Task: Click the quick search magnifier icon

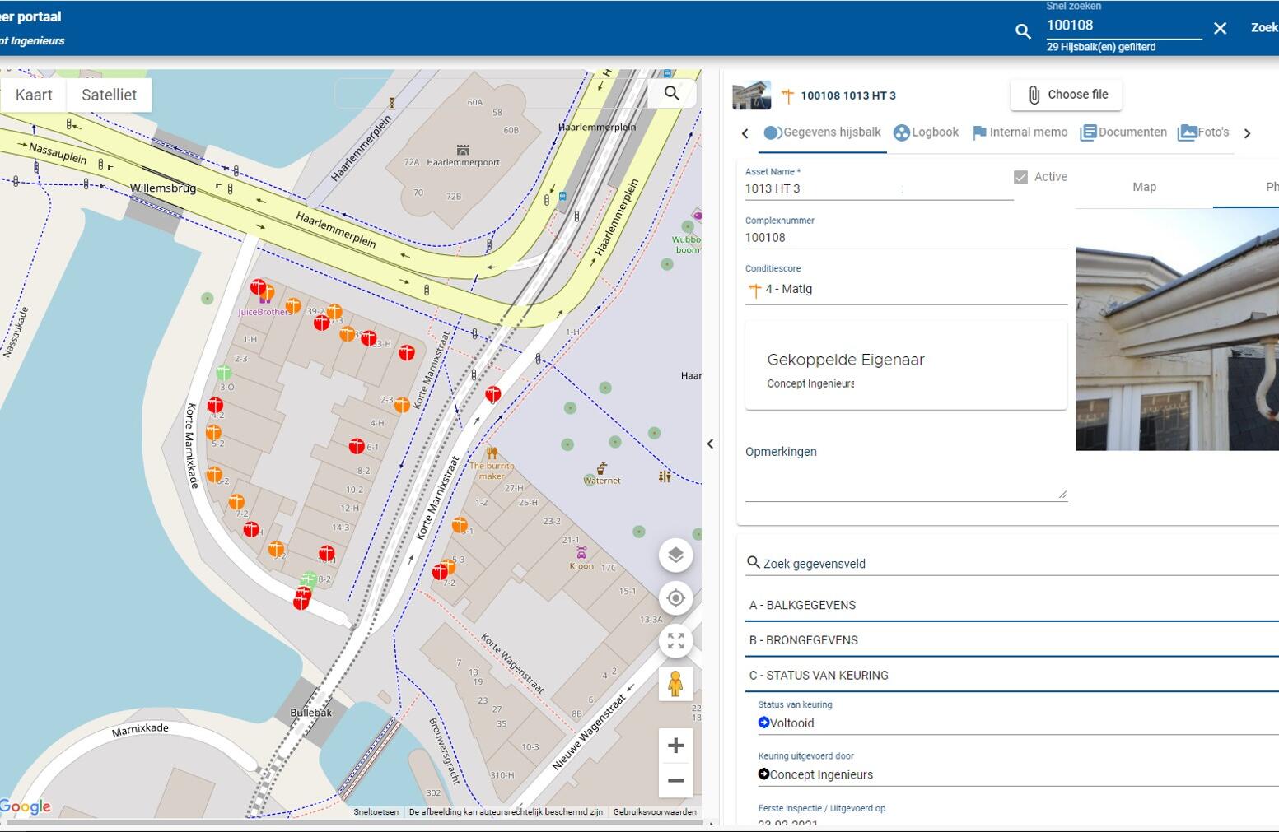Action: [x=1023, y=31]
